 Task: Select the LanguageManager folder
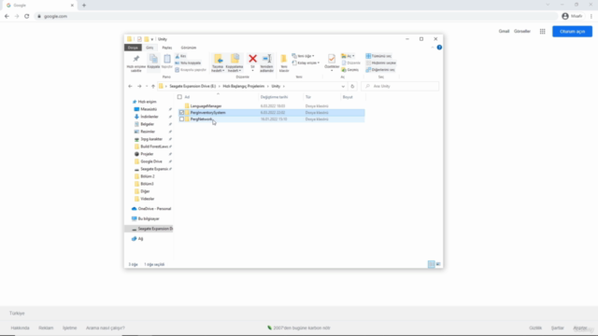tap(206, 105)
